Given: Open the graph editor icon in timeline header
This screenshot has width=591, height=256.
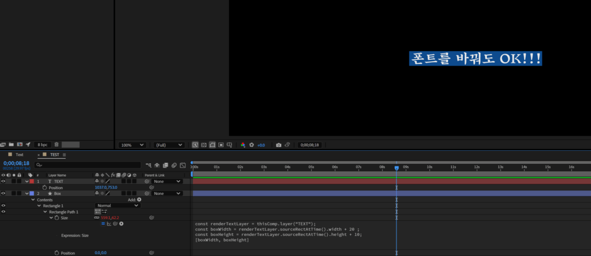Looking at the screenshot, I should 183,165.
